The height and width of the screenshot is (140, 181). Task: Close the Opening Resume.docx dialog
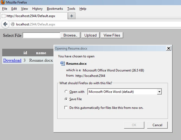click(169, 48)
